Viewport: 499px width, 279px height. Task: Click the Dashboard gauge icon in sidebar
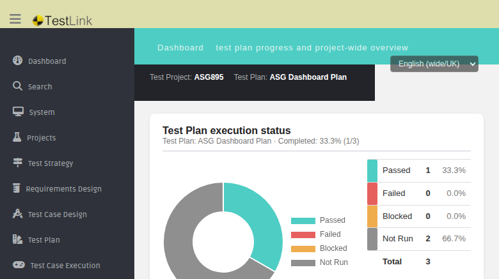coord(17,61)
